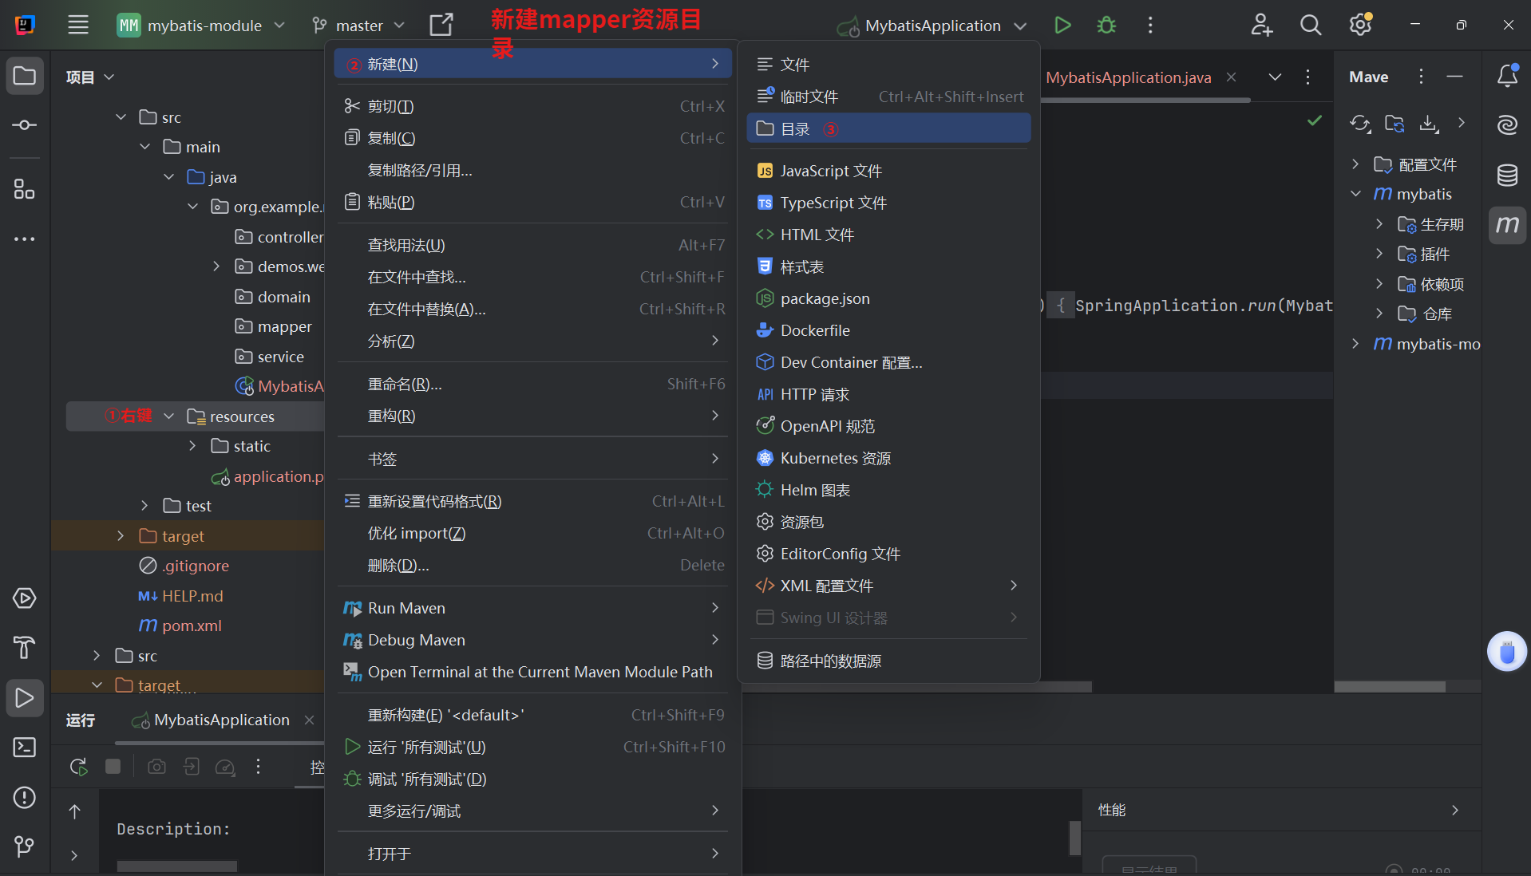Select Dockerfile from New submenu

[x=888, y=330]
